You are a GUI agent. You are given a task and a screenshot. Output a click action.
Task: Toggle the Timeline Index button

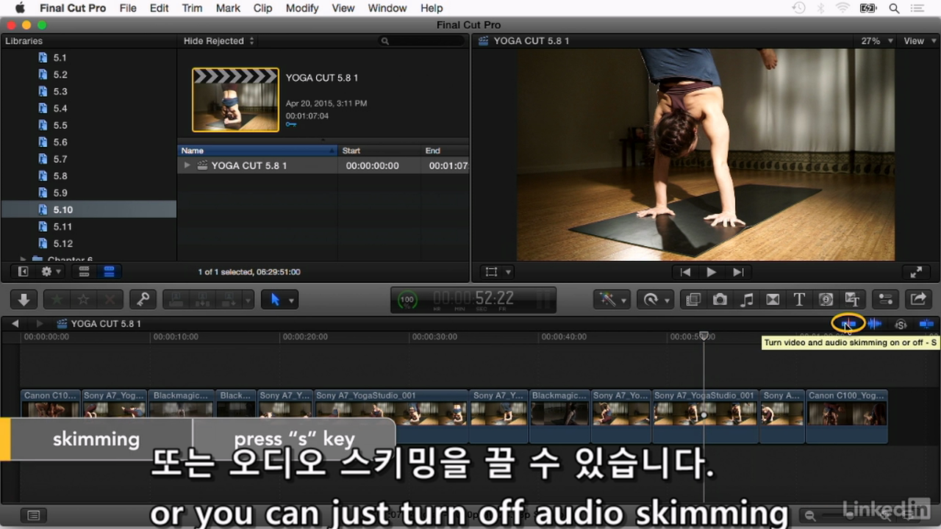[33, 515]
